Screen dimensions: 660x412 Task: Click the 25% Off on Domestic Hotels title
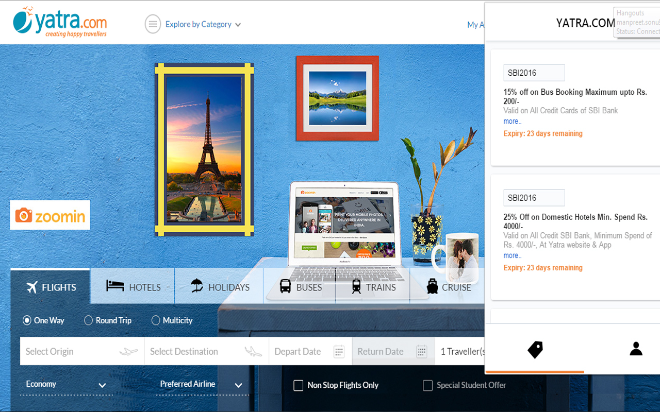click(x=575, y=221)
